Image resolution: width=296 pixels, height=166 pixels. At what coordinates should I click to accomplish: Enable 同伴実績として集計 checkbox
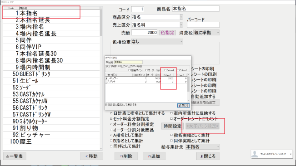pyautogui.click(x=171, y=141)
